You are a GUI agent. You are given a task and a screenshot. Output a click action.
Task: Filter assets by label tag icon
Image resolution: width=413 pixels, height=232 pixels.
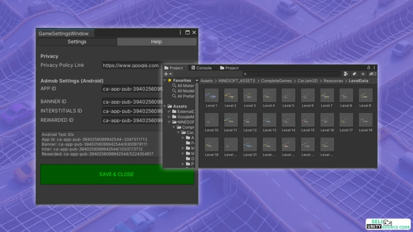[x=355, y=74]
